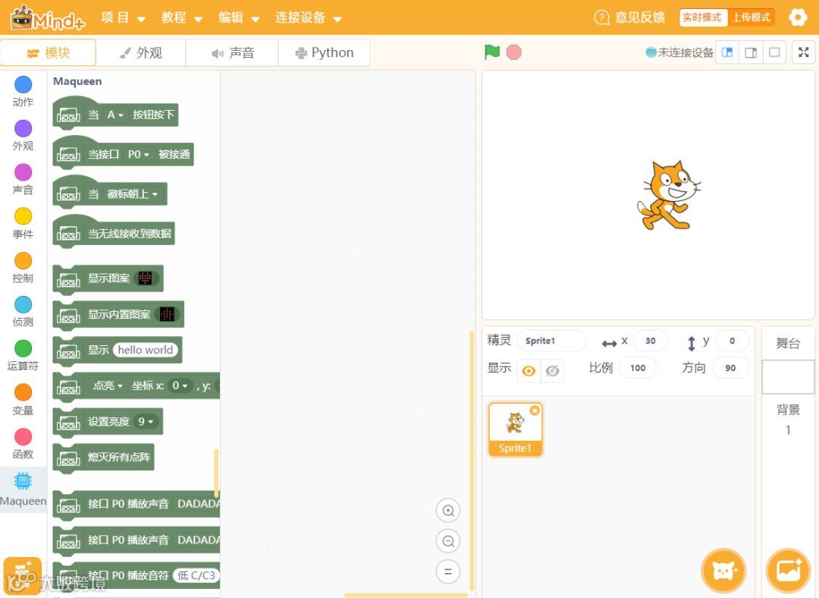
Task: Open the P0 dropdown in 当接口被接通 block
Action: (x=139, y=155)
